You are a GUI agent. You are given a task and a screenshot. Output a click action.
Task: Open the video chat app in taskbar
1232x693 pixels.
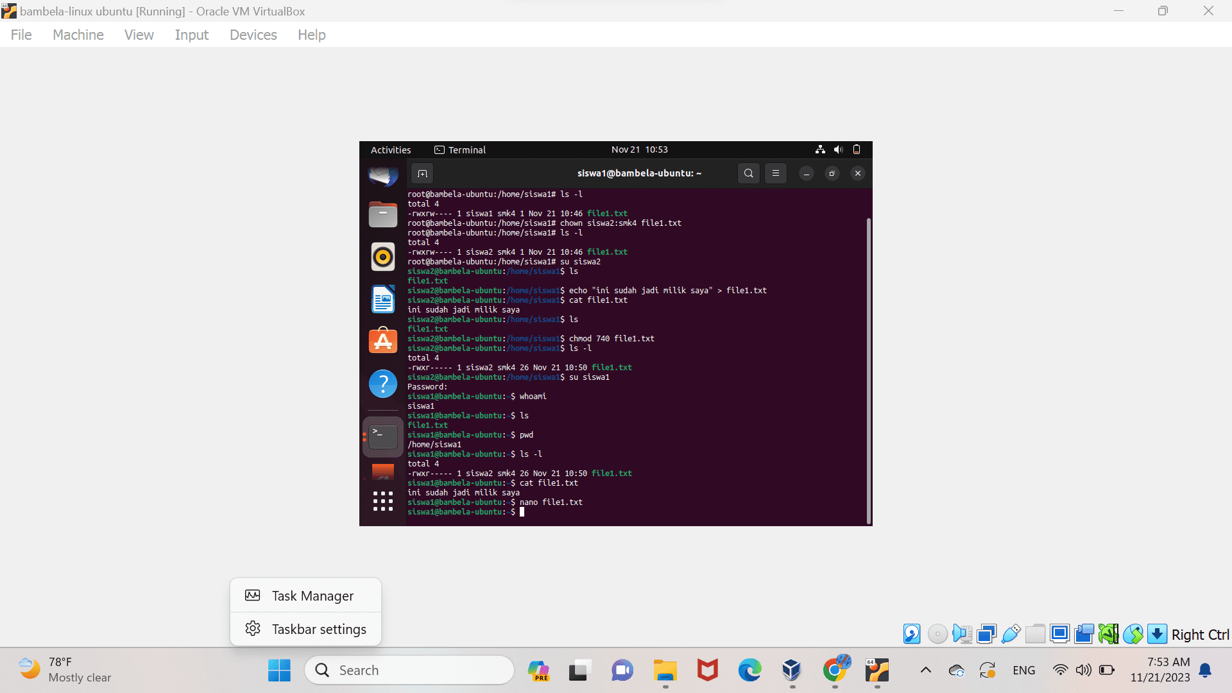[x=622, y=671]
